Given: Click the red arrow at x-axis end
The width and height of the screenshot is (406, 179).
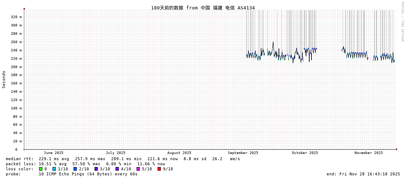Looking at the screenshot, I should tap(397, 149).
